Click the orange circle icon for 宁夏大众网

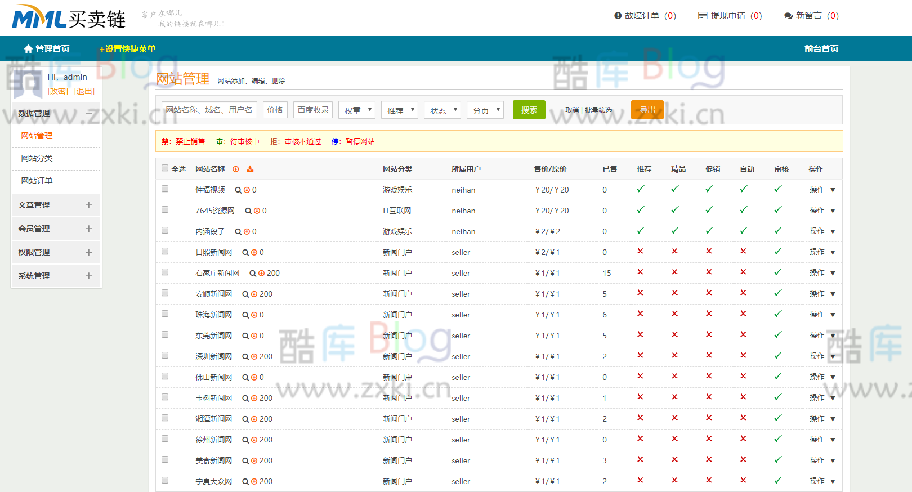[x=254, y=482]
